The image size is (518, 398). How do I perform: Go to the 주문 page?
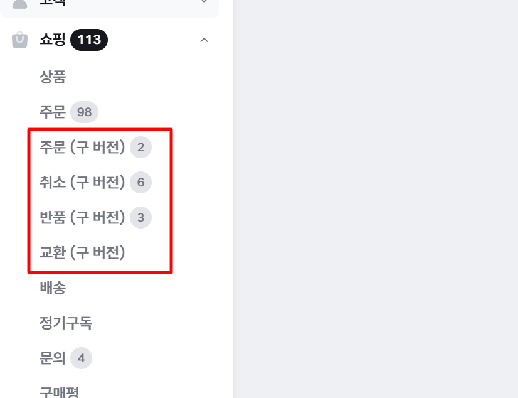coord(53,112)
